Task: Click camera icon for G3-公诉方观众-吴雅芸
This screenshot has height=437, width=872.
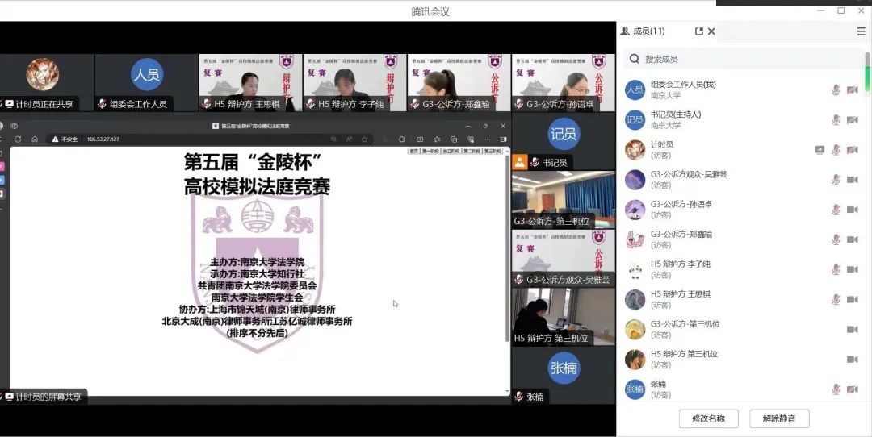Action: point(852,180)
